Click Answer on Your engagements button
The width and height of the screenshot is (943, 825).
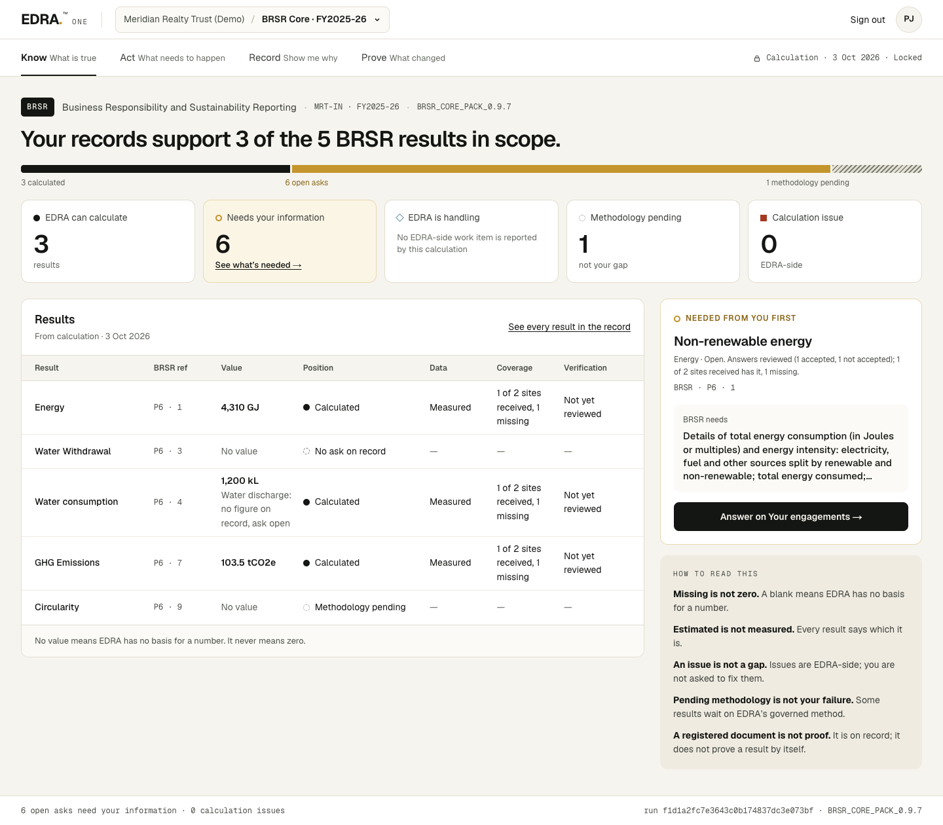[791, 517]
